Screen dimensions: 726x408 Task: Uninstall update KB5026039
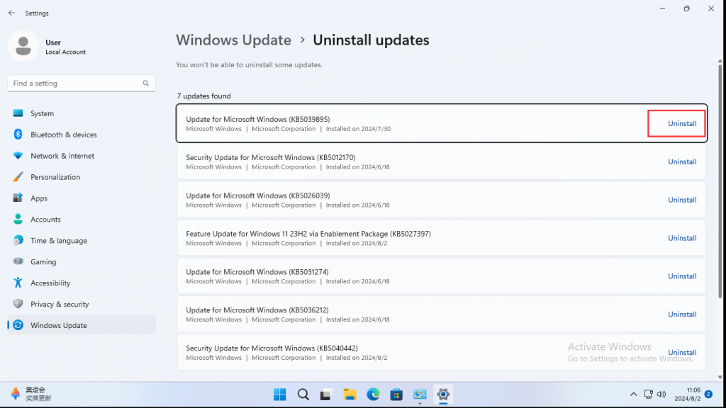coord(682,200)
